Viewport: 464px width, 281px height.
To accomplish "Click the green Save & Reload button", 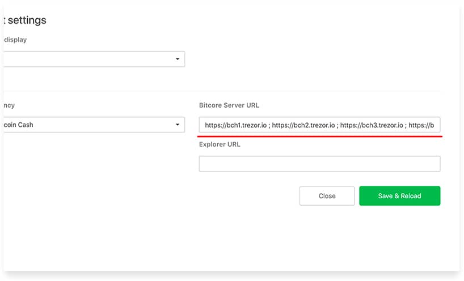I will 400,195.
